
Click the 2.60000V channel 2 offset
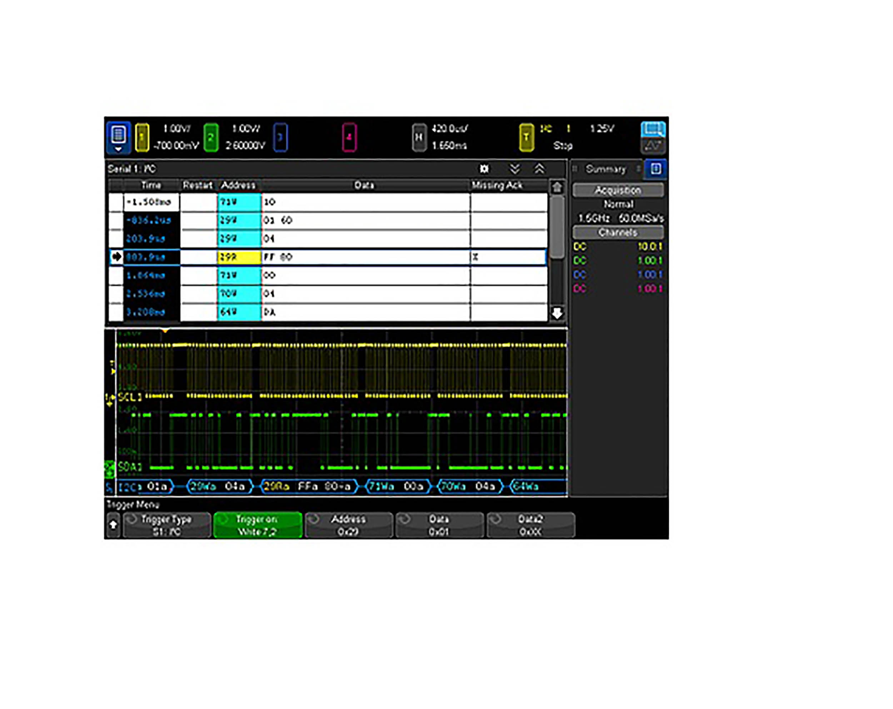click(245, 146)
